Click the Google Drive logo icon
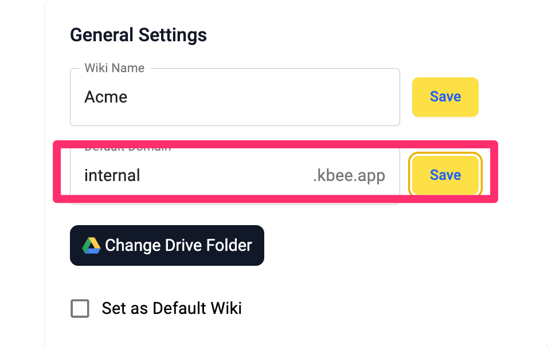 (91, 245)
